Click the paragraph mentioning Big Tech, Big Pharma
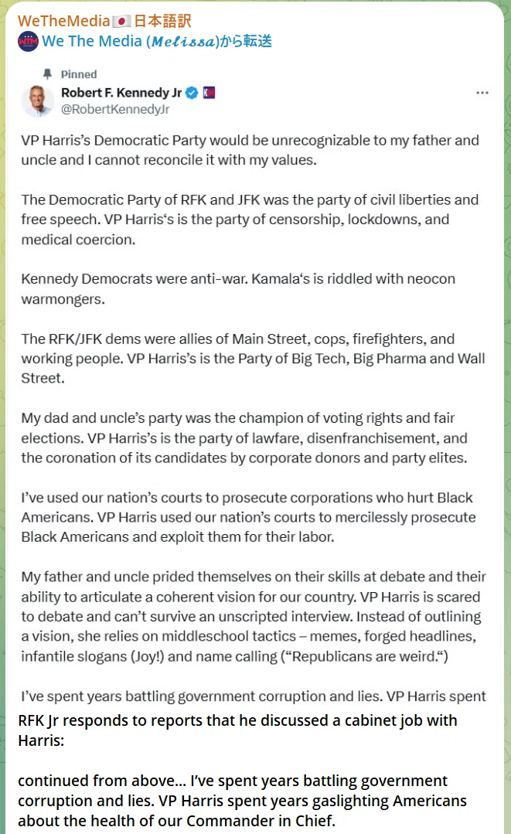 click(253, 359)
